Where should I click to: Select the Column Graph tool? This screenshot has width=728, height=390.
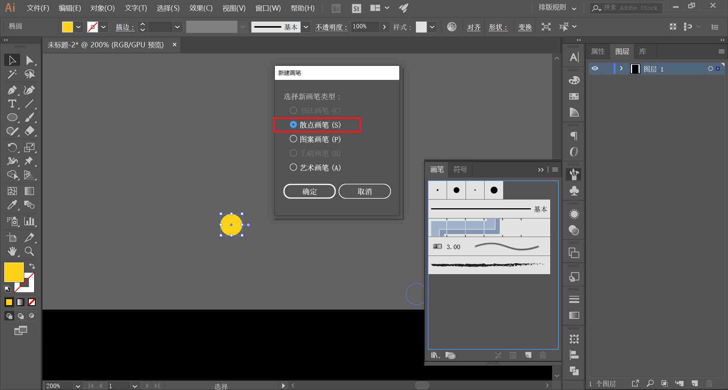point(29,221)
